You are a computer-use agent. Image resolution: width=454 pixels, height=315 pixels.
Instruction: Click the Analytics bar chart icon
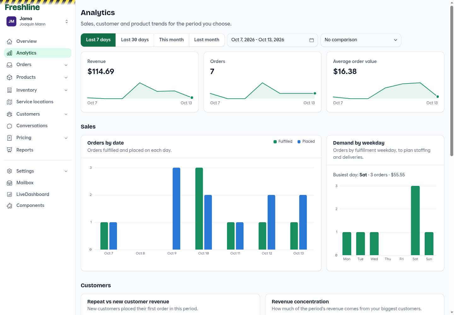9,53
